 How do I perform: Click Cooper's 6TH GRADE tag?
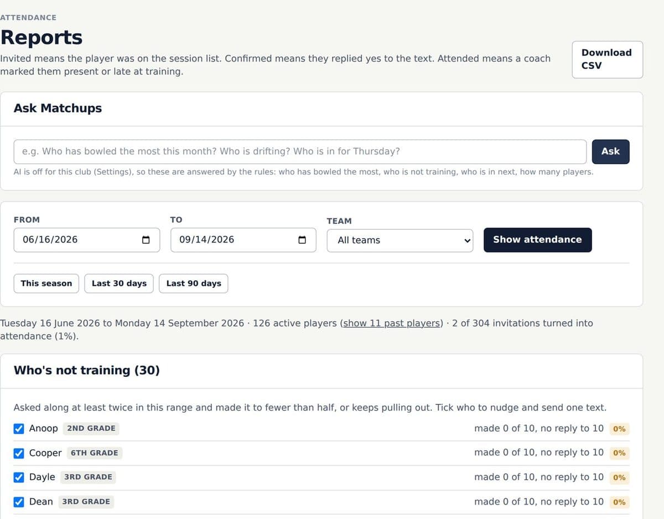pyautogui.click(x=95, y=453)
